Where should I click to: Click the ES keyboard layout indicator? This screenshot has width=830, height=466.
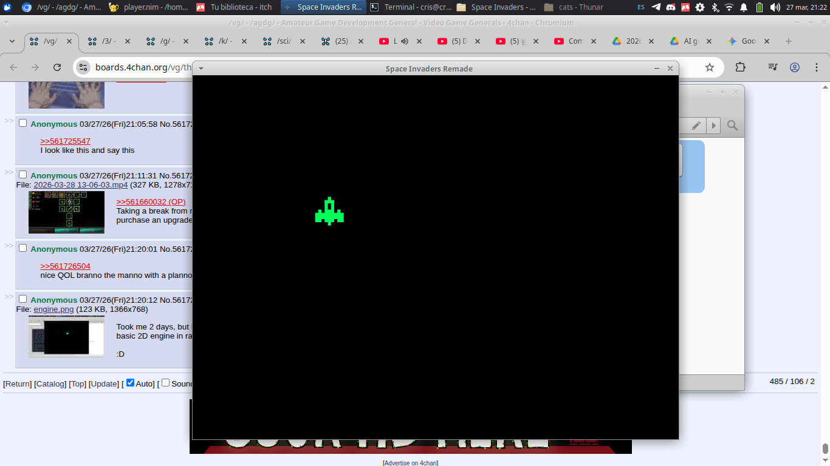point(641,7)
